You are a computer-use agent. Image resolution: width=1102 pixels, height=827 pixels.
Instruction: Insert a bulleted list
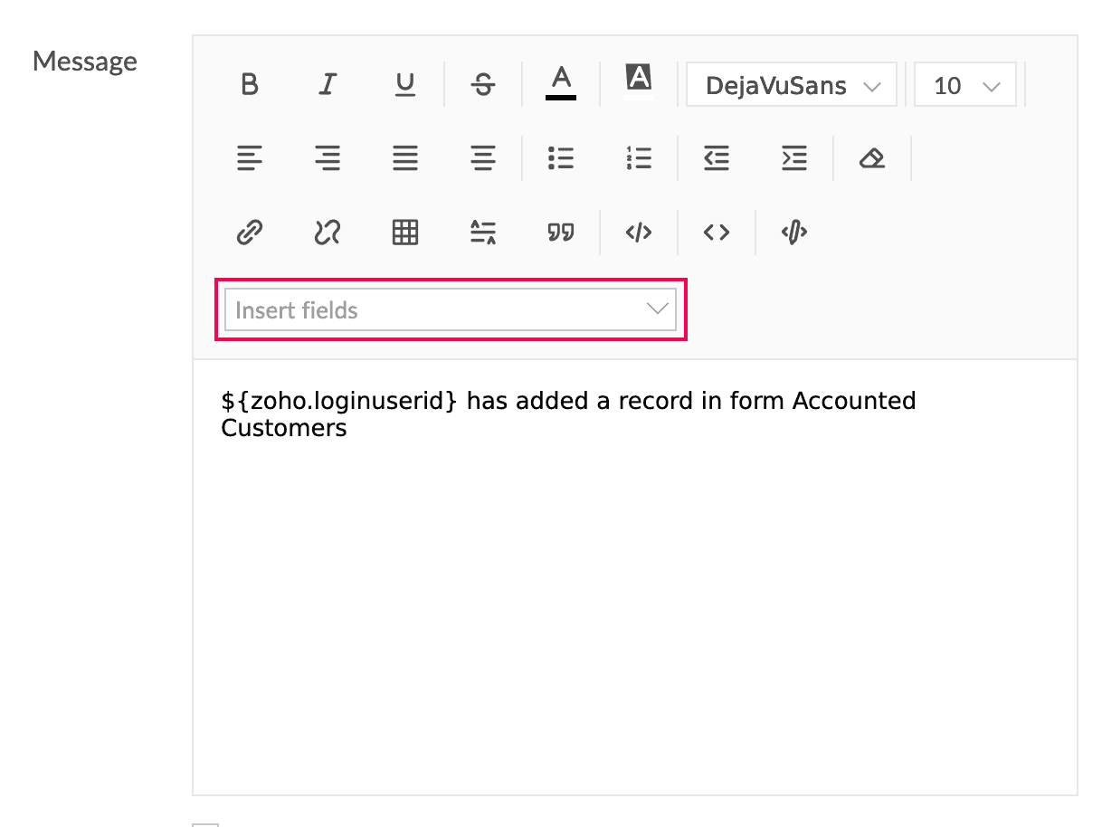(x=561, y=158)
